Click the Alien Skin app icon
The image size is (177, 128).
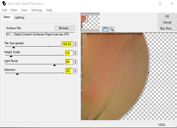click(4, 3)
